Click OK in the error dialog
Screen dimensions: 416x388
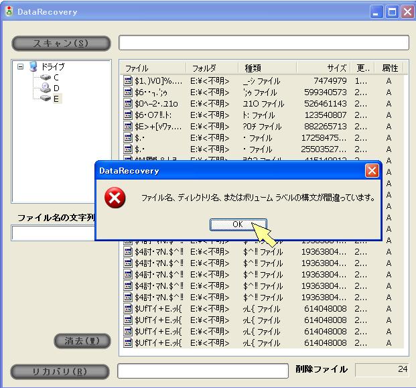(x=238, y=224)
